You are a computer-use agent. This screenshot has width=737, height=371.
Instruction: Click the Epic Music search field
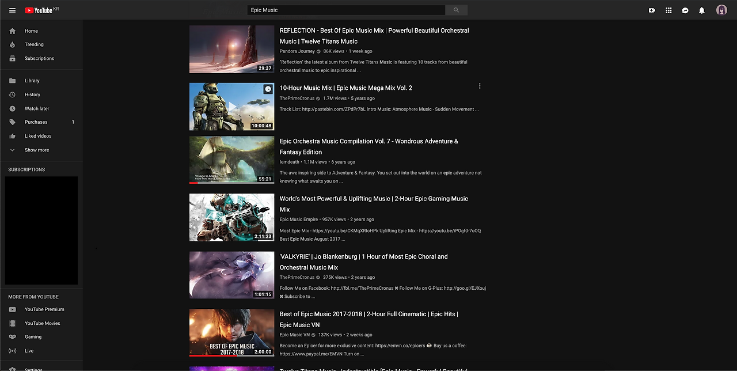coord(345,10)
